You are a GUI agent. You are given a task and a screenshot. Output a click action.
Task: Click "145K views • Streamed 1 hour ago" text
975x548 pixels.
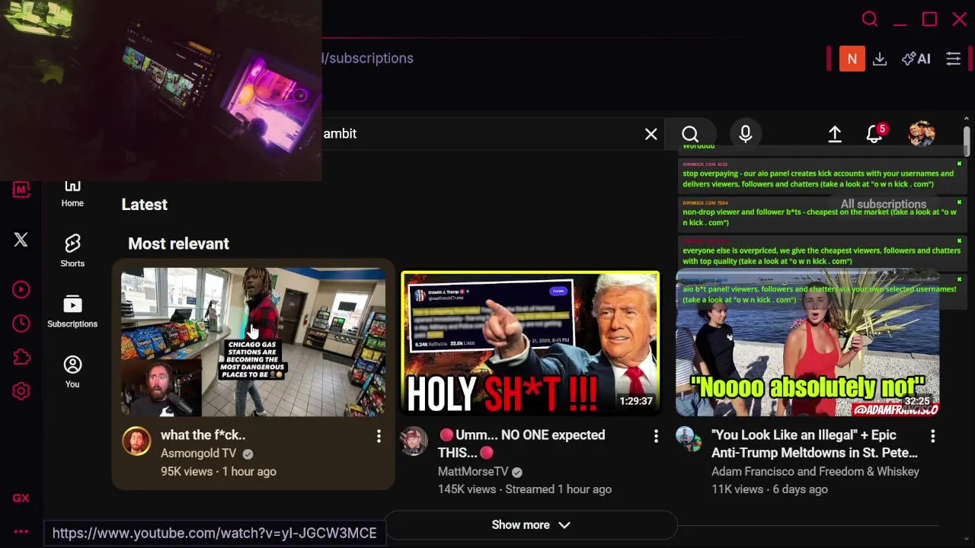[525, 489]
